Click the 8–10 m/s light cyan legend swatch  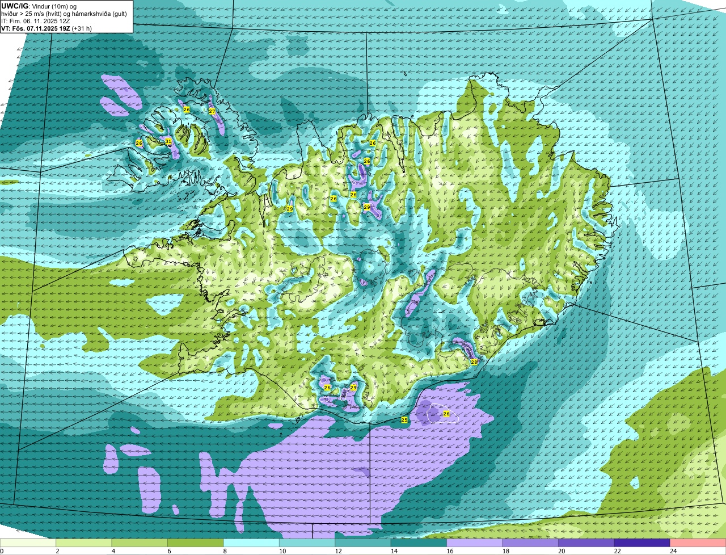pyautogui.click(x=251, y=543)
